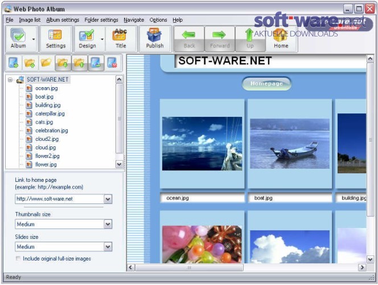378x285 pixels.
Task: Click the white cloud photo thumbnail in preview
Action: pyautogui.click(x=290, y=247)
